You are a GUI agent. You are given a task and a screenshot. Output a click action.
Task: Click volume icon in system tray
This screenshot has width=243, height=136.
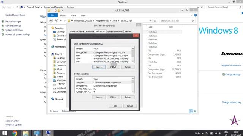pos(219,133)
